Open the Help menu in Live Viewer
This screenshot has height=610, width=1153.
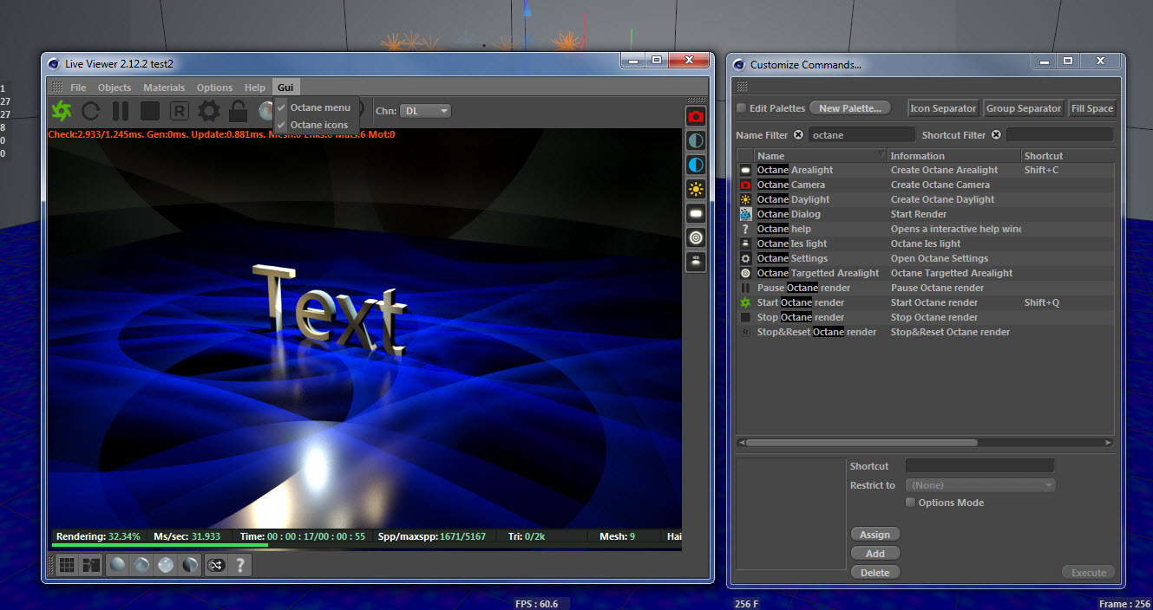[x=255, y=88]
